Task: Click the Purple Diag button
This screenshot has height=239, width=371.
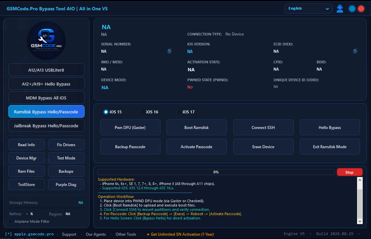Action: click(x=66, y=184)
